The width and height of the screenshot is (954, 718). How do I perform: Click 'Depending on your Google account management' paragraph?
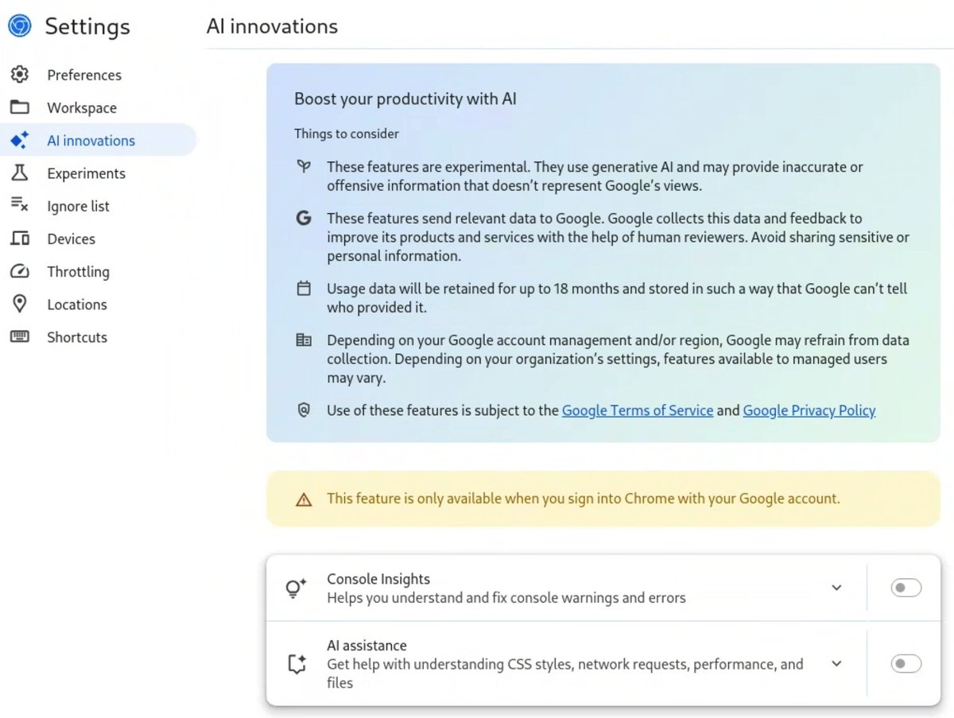pyautogui.click(x=618, y=359)
